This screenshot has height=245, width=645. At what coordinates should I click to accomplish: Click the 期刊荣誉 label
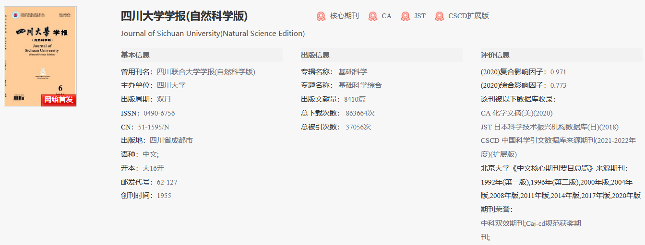497,210
